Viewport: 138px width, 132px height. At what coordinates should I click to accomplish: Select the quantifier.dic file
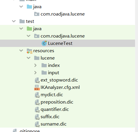click(x=55, y=109)
